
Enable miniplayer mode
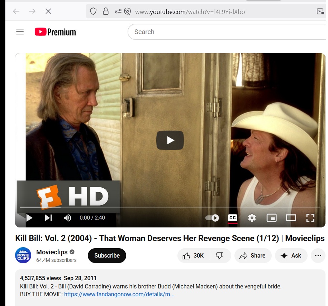(271, 218)
